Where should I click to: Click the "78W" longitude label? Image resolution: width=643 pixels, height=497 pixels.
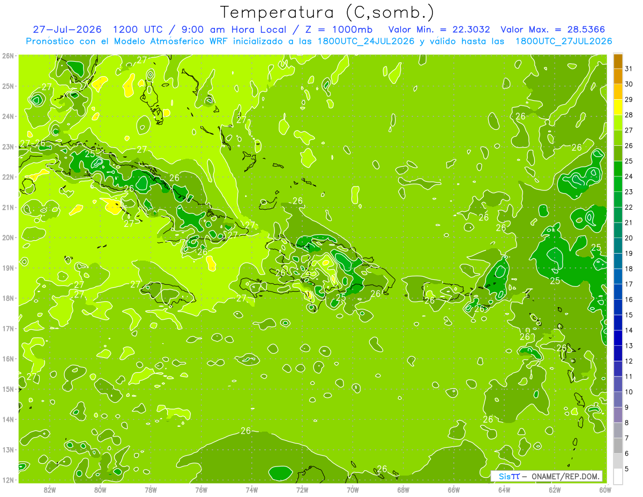point(151,489)
